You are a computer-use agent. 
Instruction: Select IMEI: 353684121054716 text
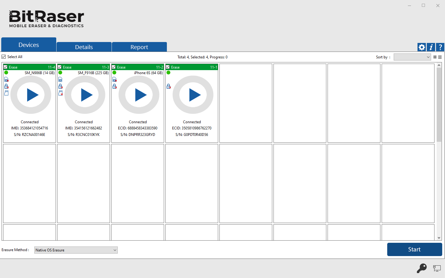point(30,128)
